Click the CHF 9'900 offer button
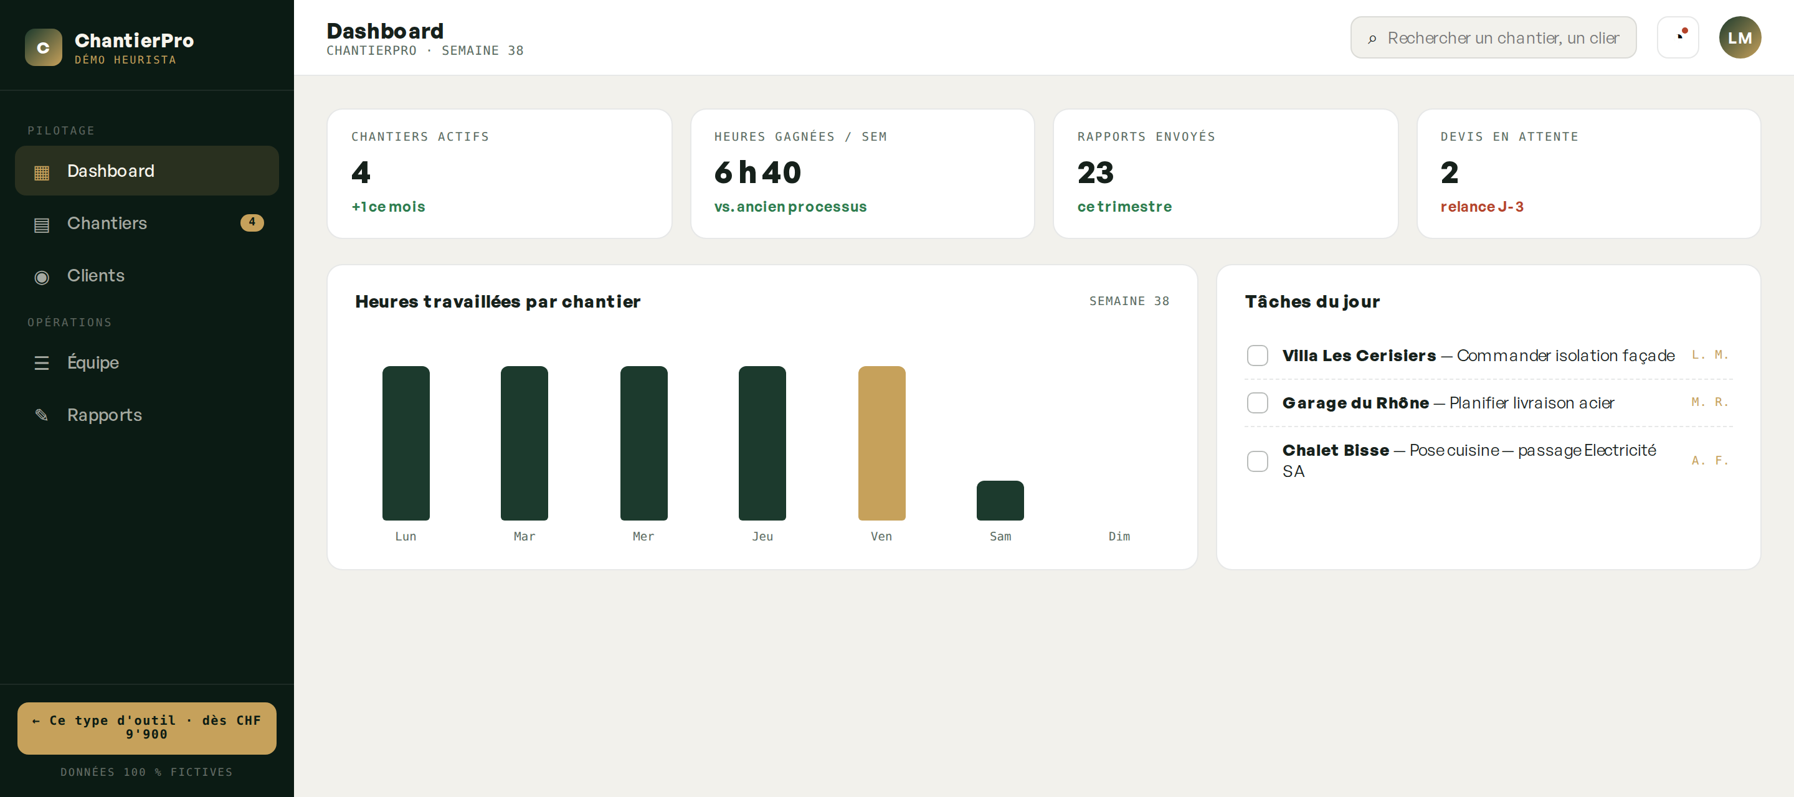 (147, 727)
